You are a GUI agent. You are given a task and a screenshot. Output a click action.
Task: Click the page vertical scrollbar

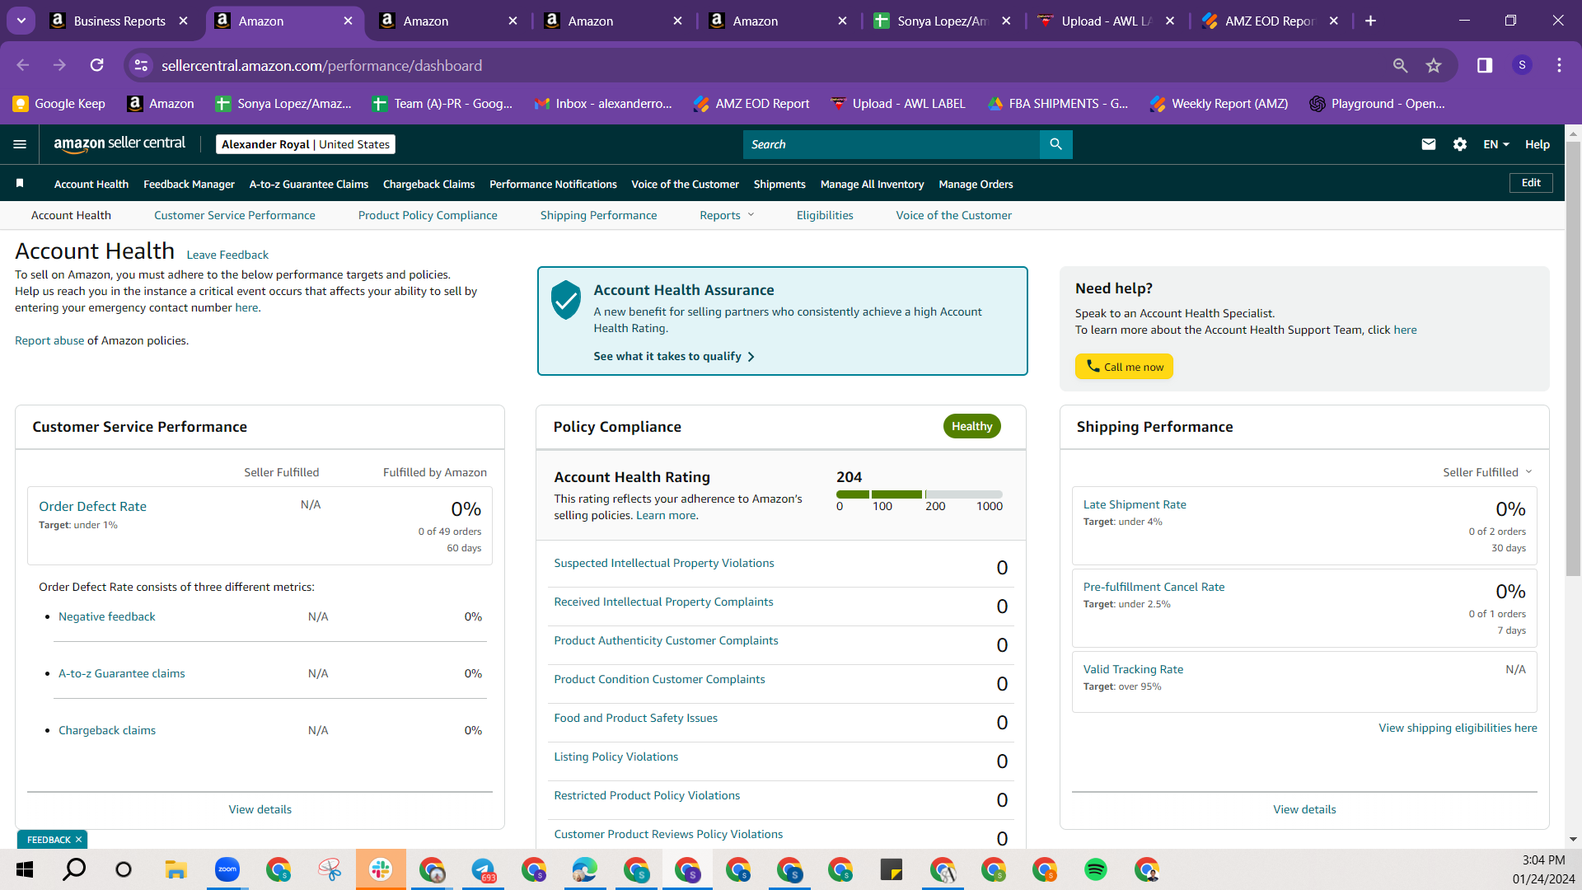pyautogui.click(x=1573, y=358)
